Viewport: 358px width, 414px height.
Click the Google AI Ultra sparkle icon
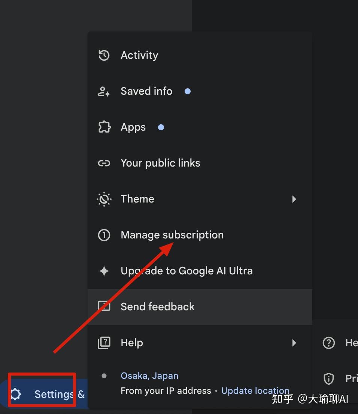point(104,271)
